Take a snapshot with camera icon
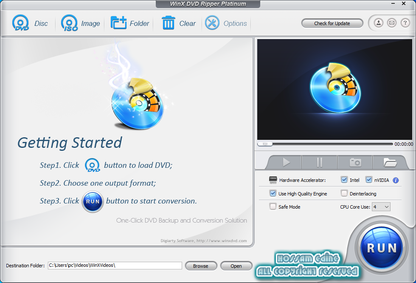Screen dimensions: 416x283 [x=355, y=162]
